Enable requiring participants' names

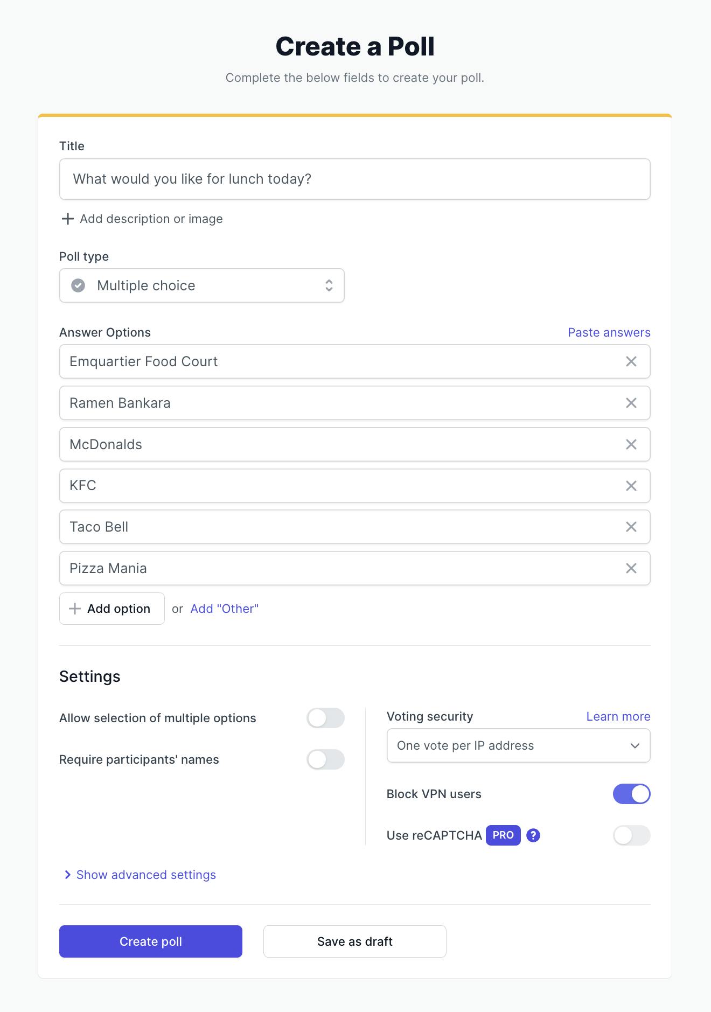click(x=325, y=759)
